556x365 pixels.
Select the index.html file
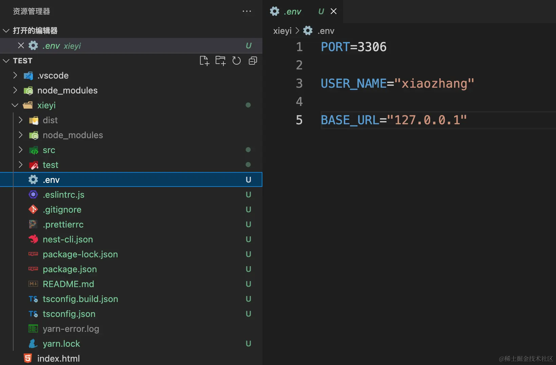(58, 359)
